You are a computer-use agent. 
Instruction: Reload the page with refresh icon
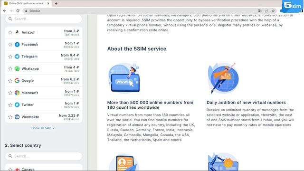(x=18, y=11)
